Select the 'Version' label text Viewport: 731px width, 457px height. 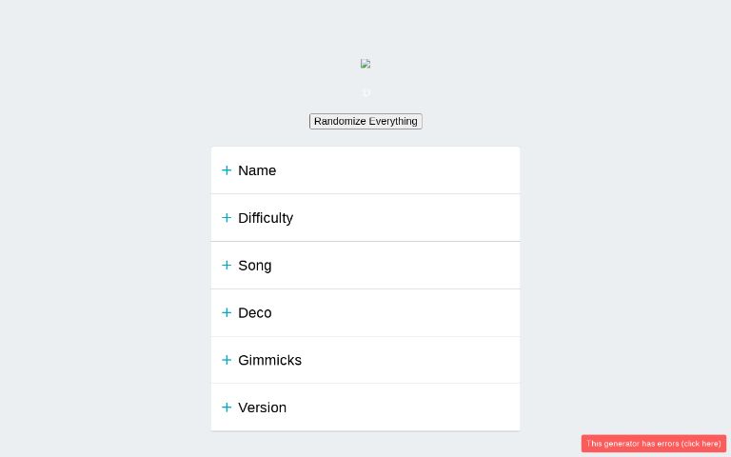click(x=262, y=407)
